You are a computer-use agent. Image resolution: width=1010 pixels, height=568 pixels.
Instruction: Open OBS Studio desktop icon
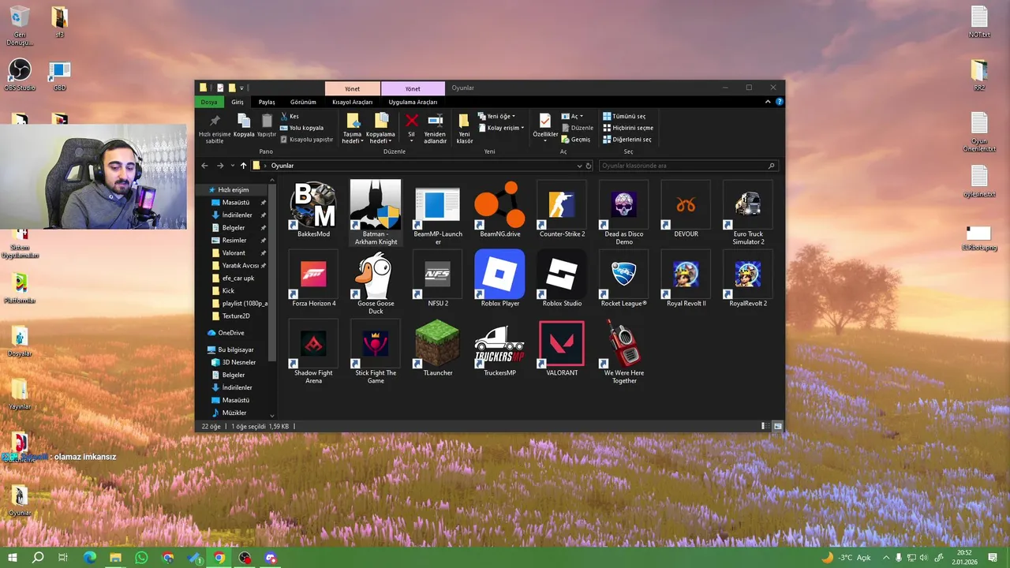(x=20, y=75)
